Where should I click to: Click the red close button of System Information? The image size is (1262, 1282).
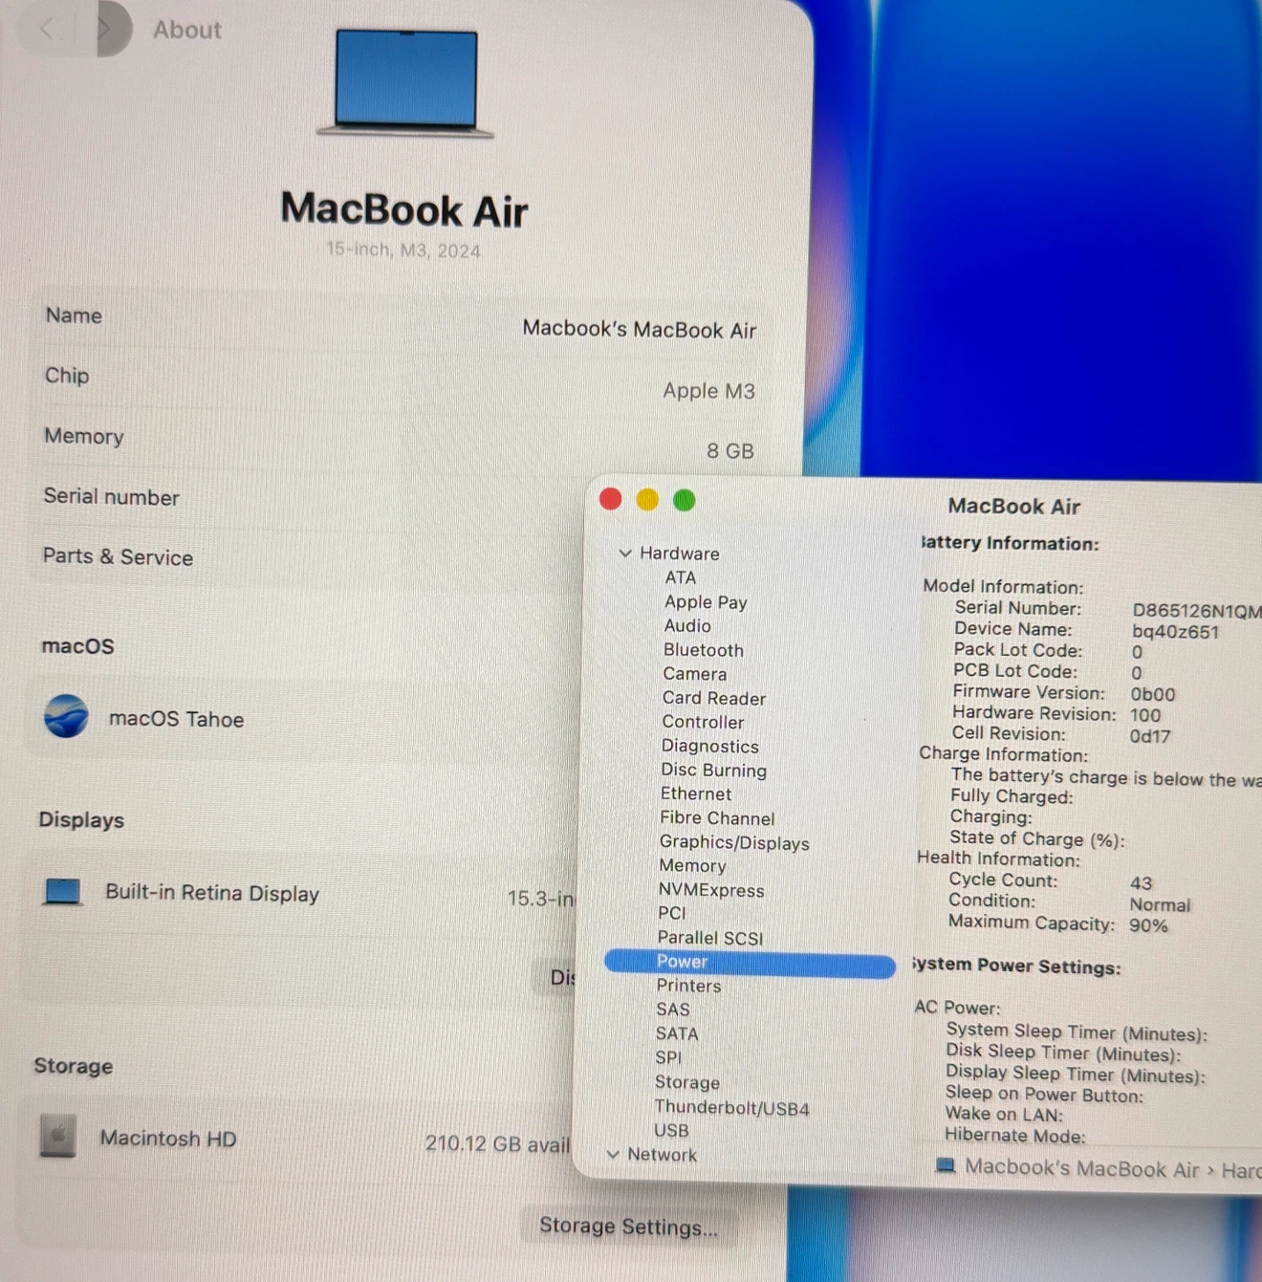(x=610, y=499)
